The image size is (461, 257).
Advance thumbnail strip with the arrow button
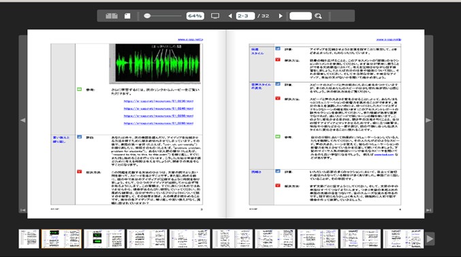pyautogui.click(x=430, y=239)
